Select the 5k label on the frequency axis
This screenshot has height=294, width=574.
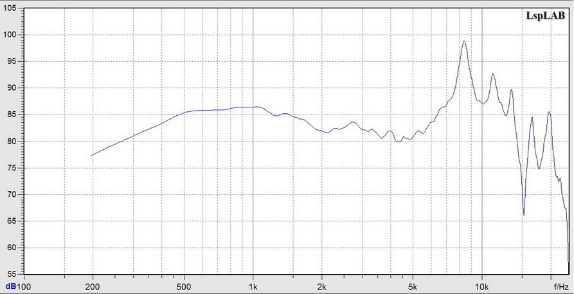click(x=413, y=286)
